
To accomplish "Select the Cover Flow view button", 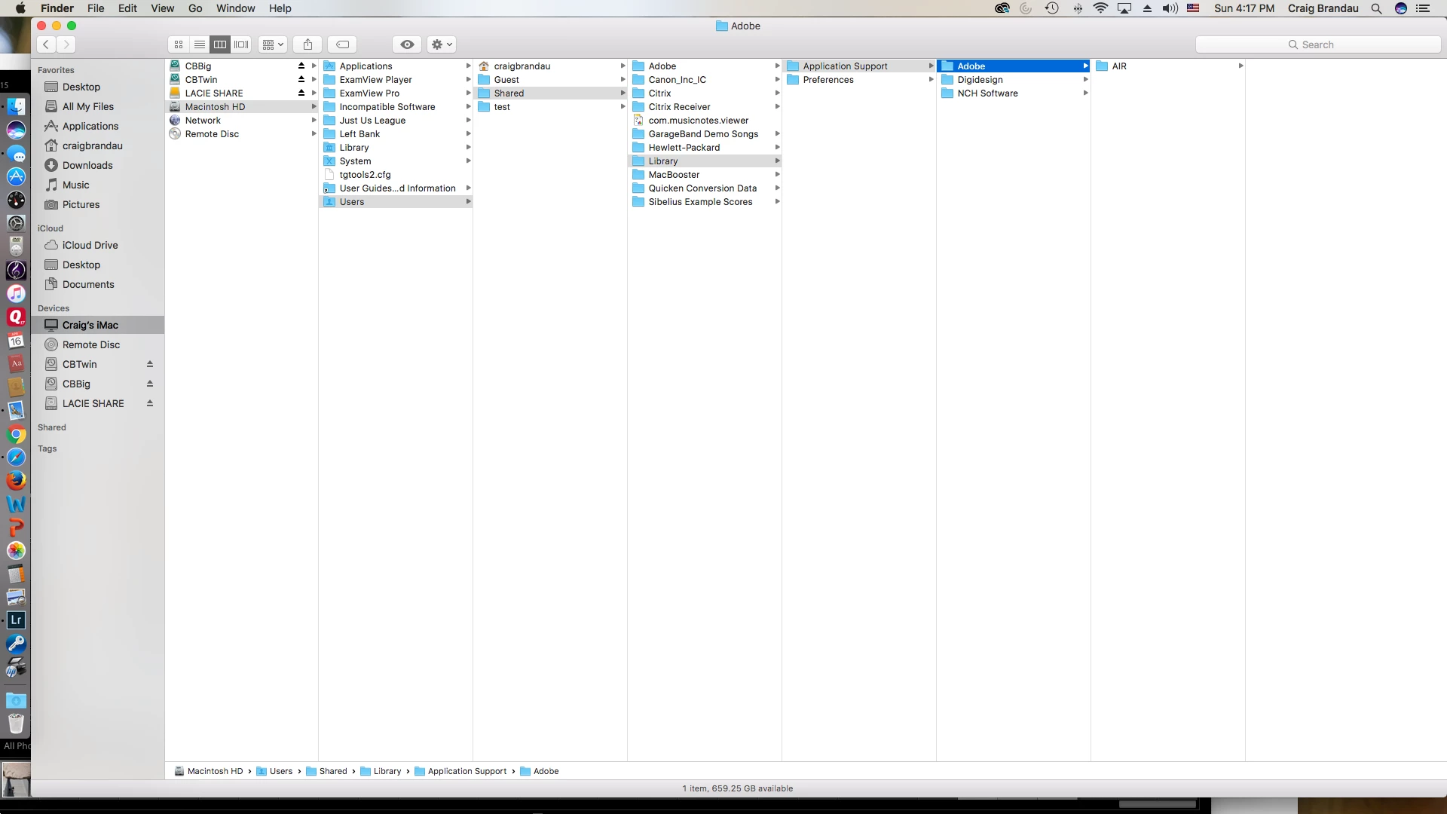I will click(x=241, y=44).
